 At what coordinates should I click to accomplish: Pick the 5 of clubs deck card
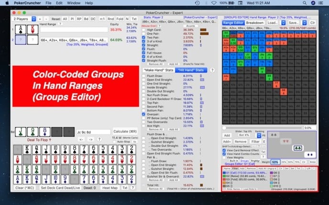[x=103, y=170]
